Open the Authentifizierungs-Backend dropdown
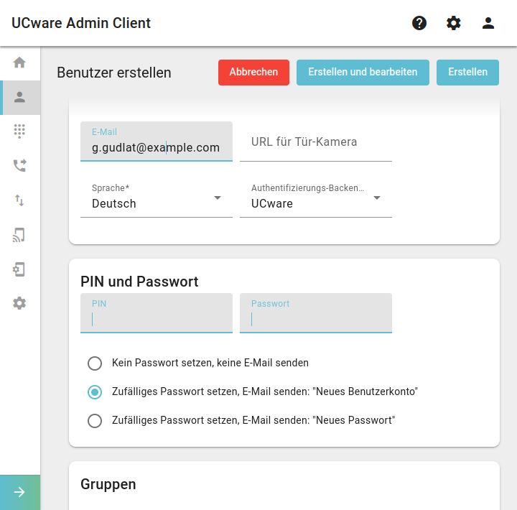The image size is (517, 510). pos(315,198)
